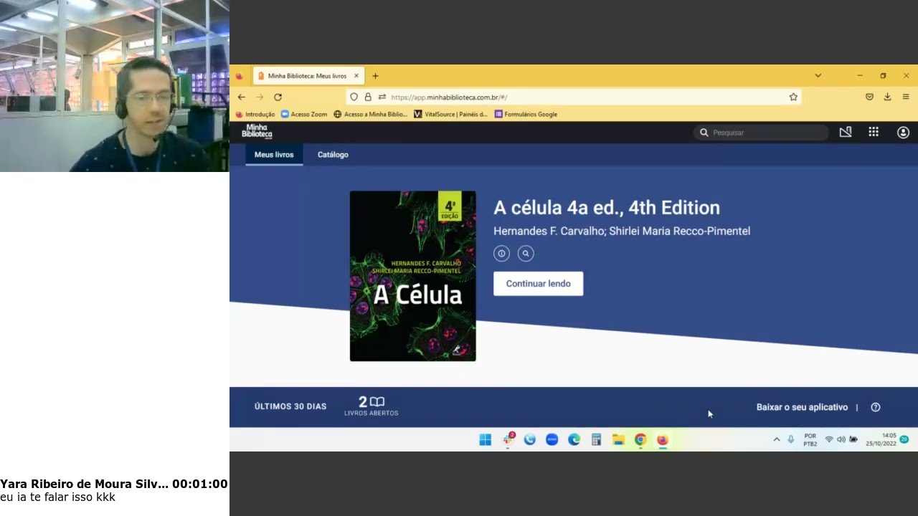Click the search-in-book magnifier icon
Image resolution: width=918 pixels, height=516 pixels.
pyautogui.click(x=526, y=253)
